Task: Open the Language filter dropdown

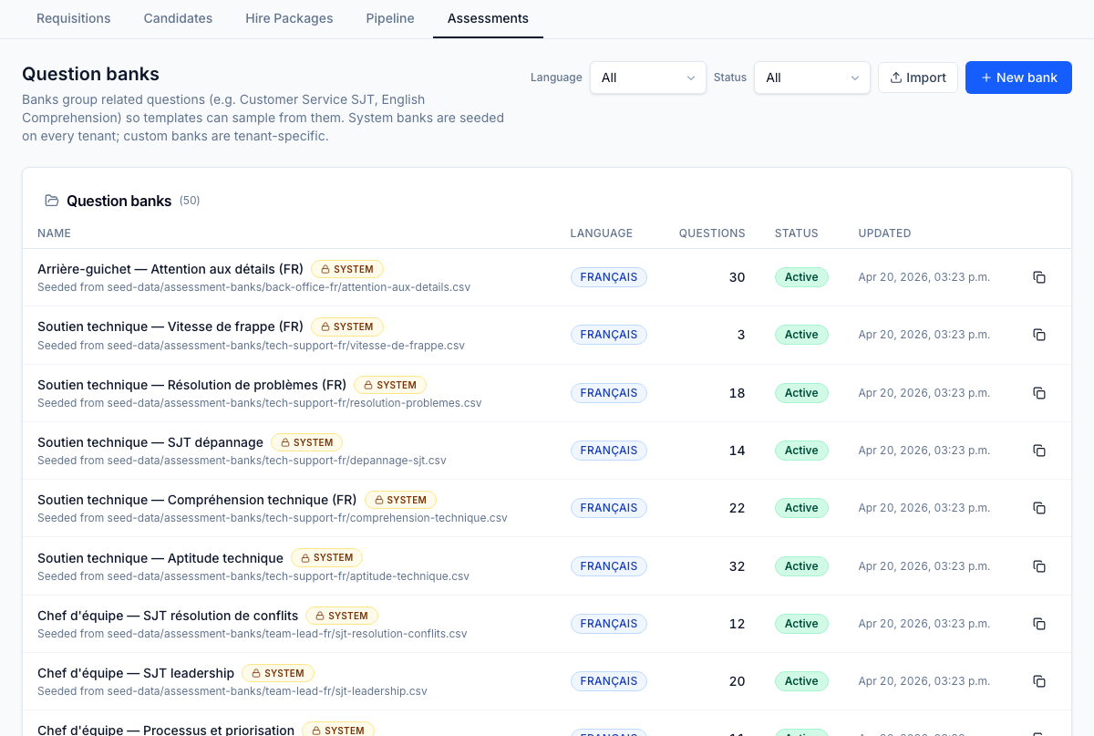Action: pyautogui.click(x=648, y=78)
